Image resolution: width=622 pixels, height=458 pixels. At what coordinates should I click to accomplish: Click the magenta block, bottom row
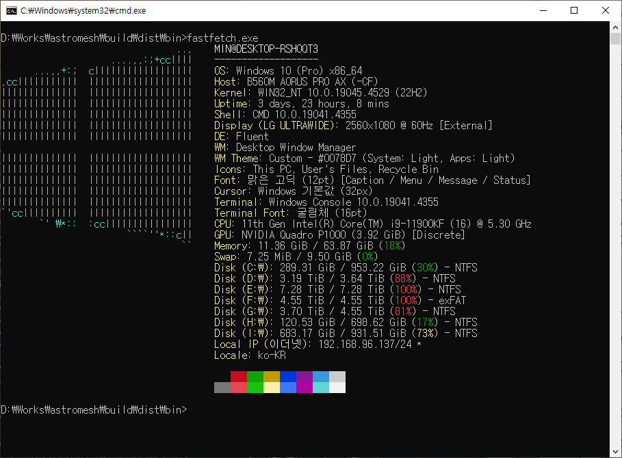coord(304,388)
